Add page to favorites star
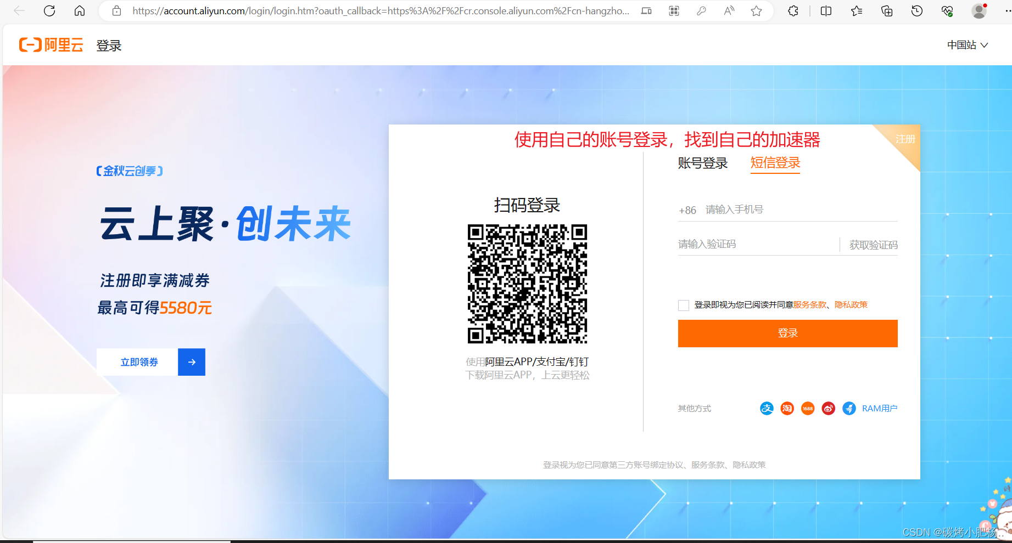Viewport: 1012px width, 543px height. (x=756, y=11)
